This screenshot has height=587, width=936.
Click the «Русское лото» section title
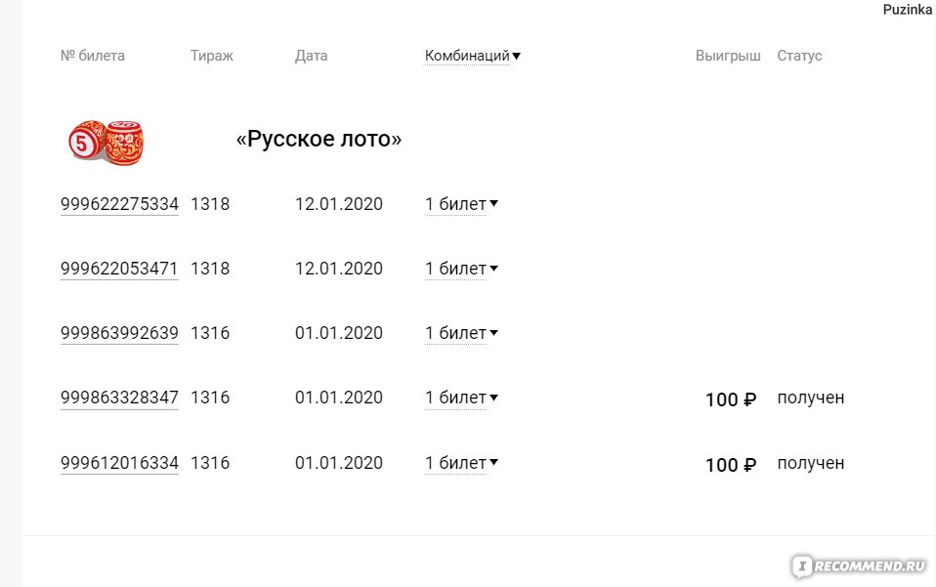(x=319, y=139)
